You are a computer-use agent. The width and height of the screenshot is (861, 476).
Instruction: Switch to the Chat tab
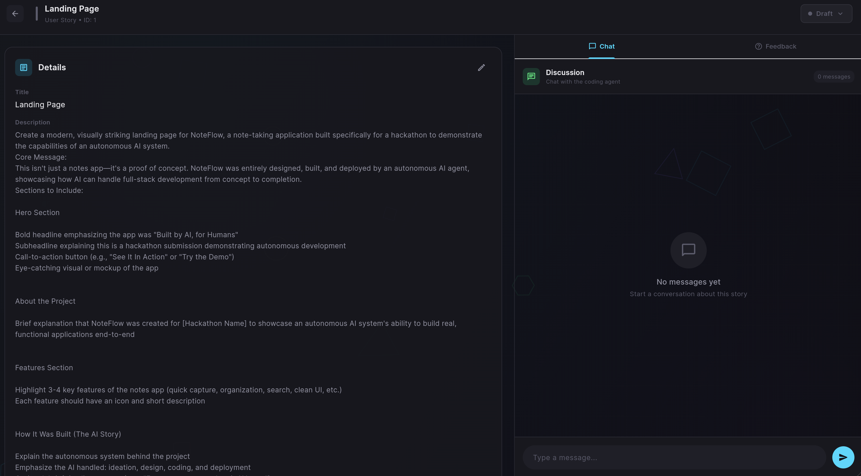click(x=607, y=46)
